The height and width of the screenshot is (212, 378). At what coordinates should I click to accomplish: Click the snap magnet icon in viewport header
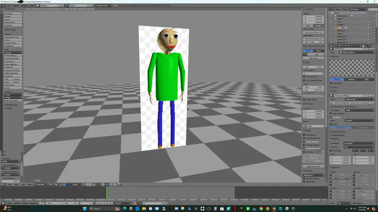coord(103,184)
